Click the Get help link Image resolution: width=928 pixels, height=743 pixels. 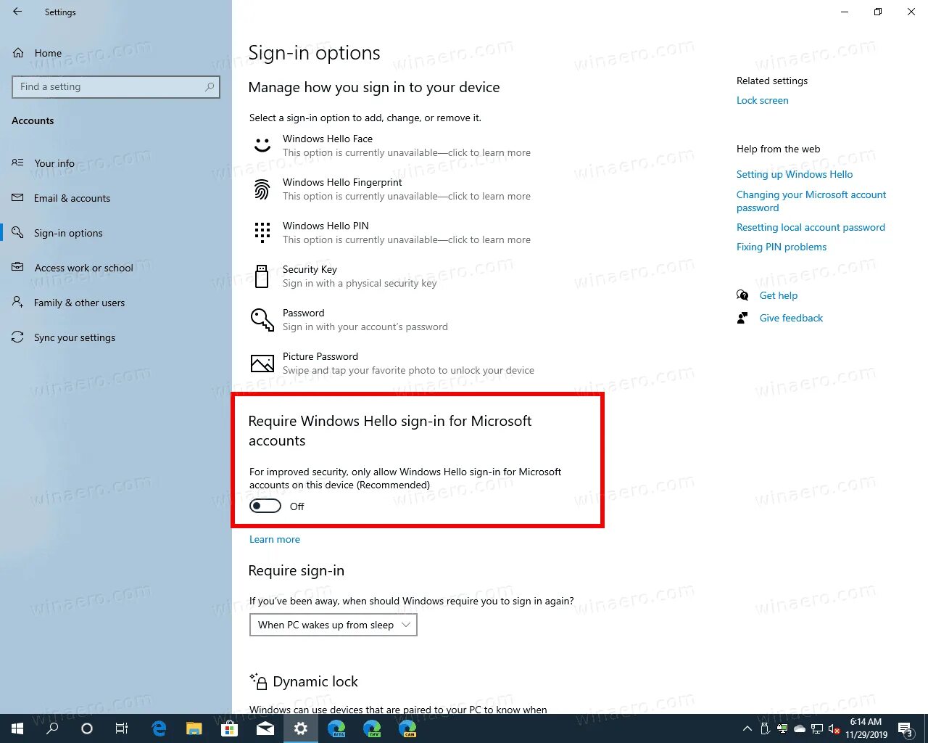click(x=779, y=295)
